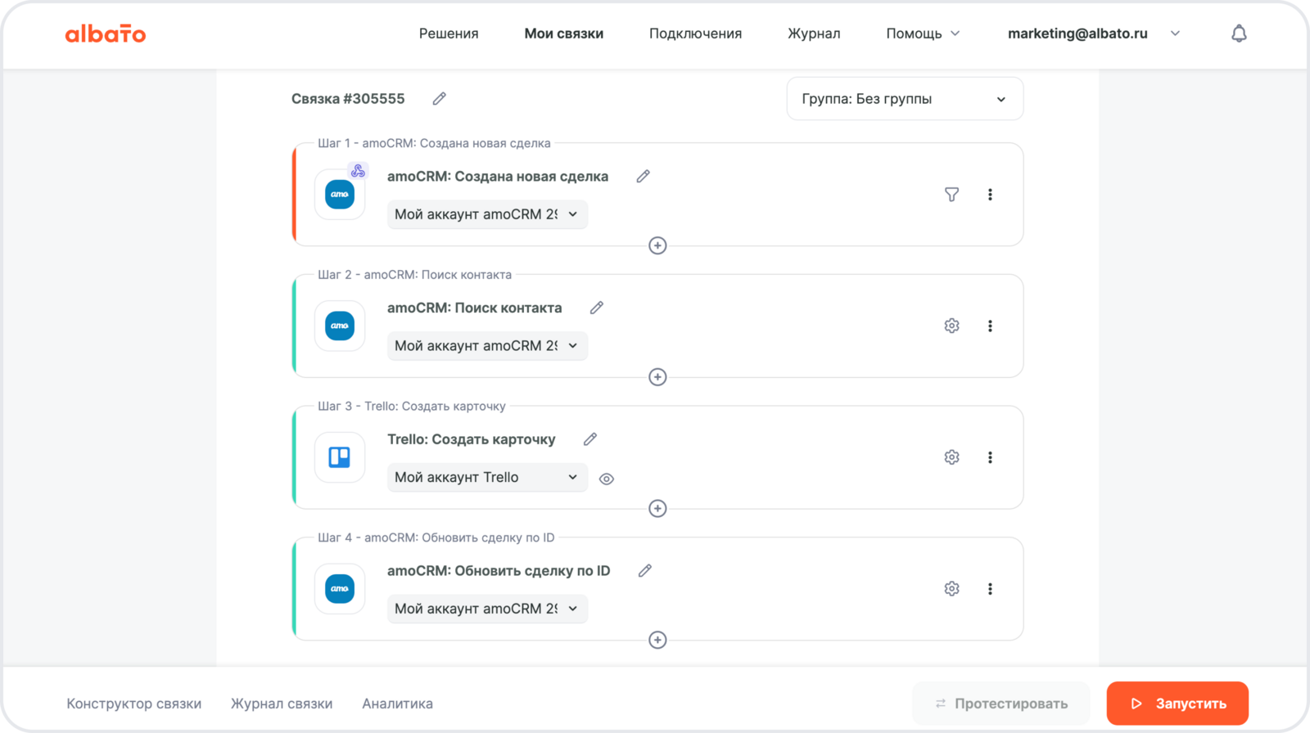Add step after Trello card step
This screenshot has height=733, width=1310.
coord(657,509)
